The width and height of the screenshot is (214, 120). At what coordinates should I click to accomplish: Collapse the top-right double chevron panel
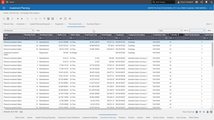click(211, 2)
